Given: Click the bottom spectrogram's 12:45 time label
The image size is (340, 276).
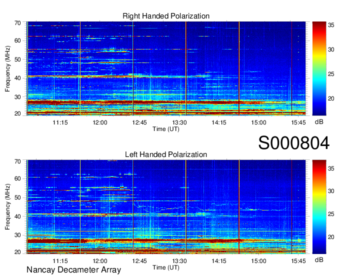Looking at the screenshot, I should (x=139, y=261).
